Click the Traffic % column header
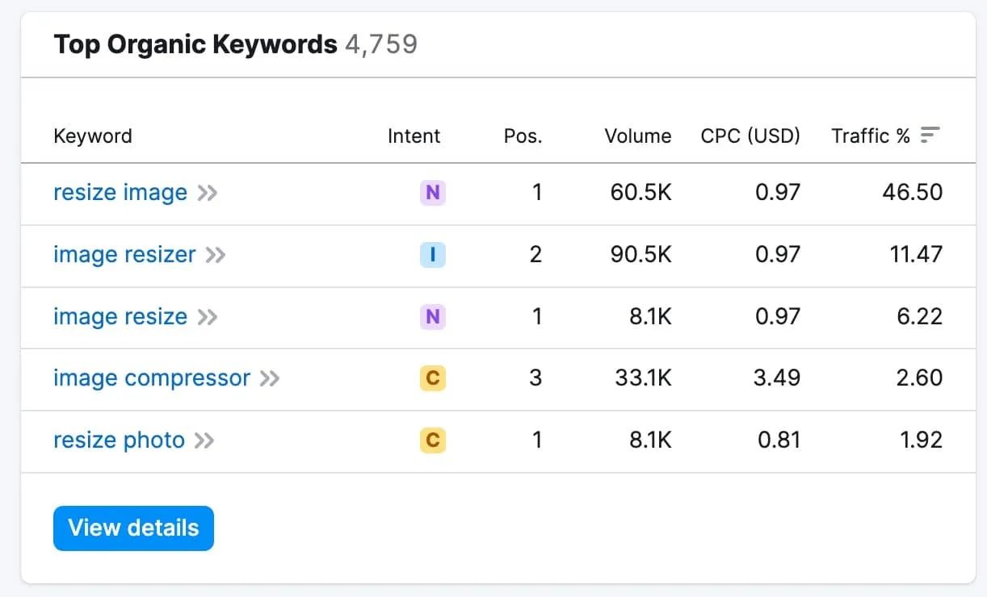Viewport: 987px width, 597px height. click(x=871, y=136)
